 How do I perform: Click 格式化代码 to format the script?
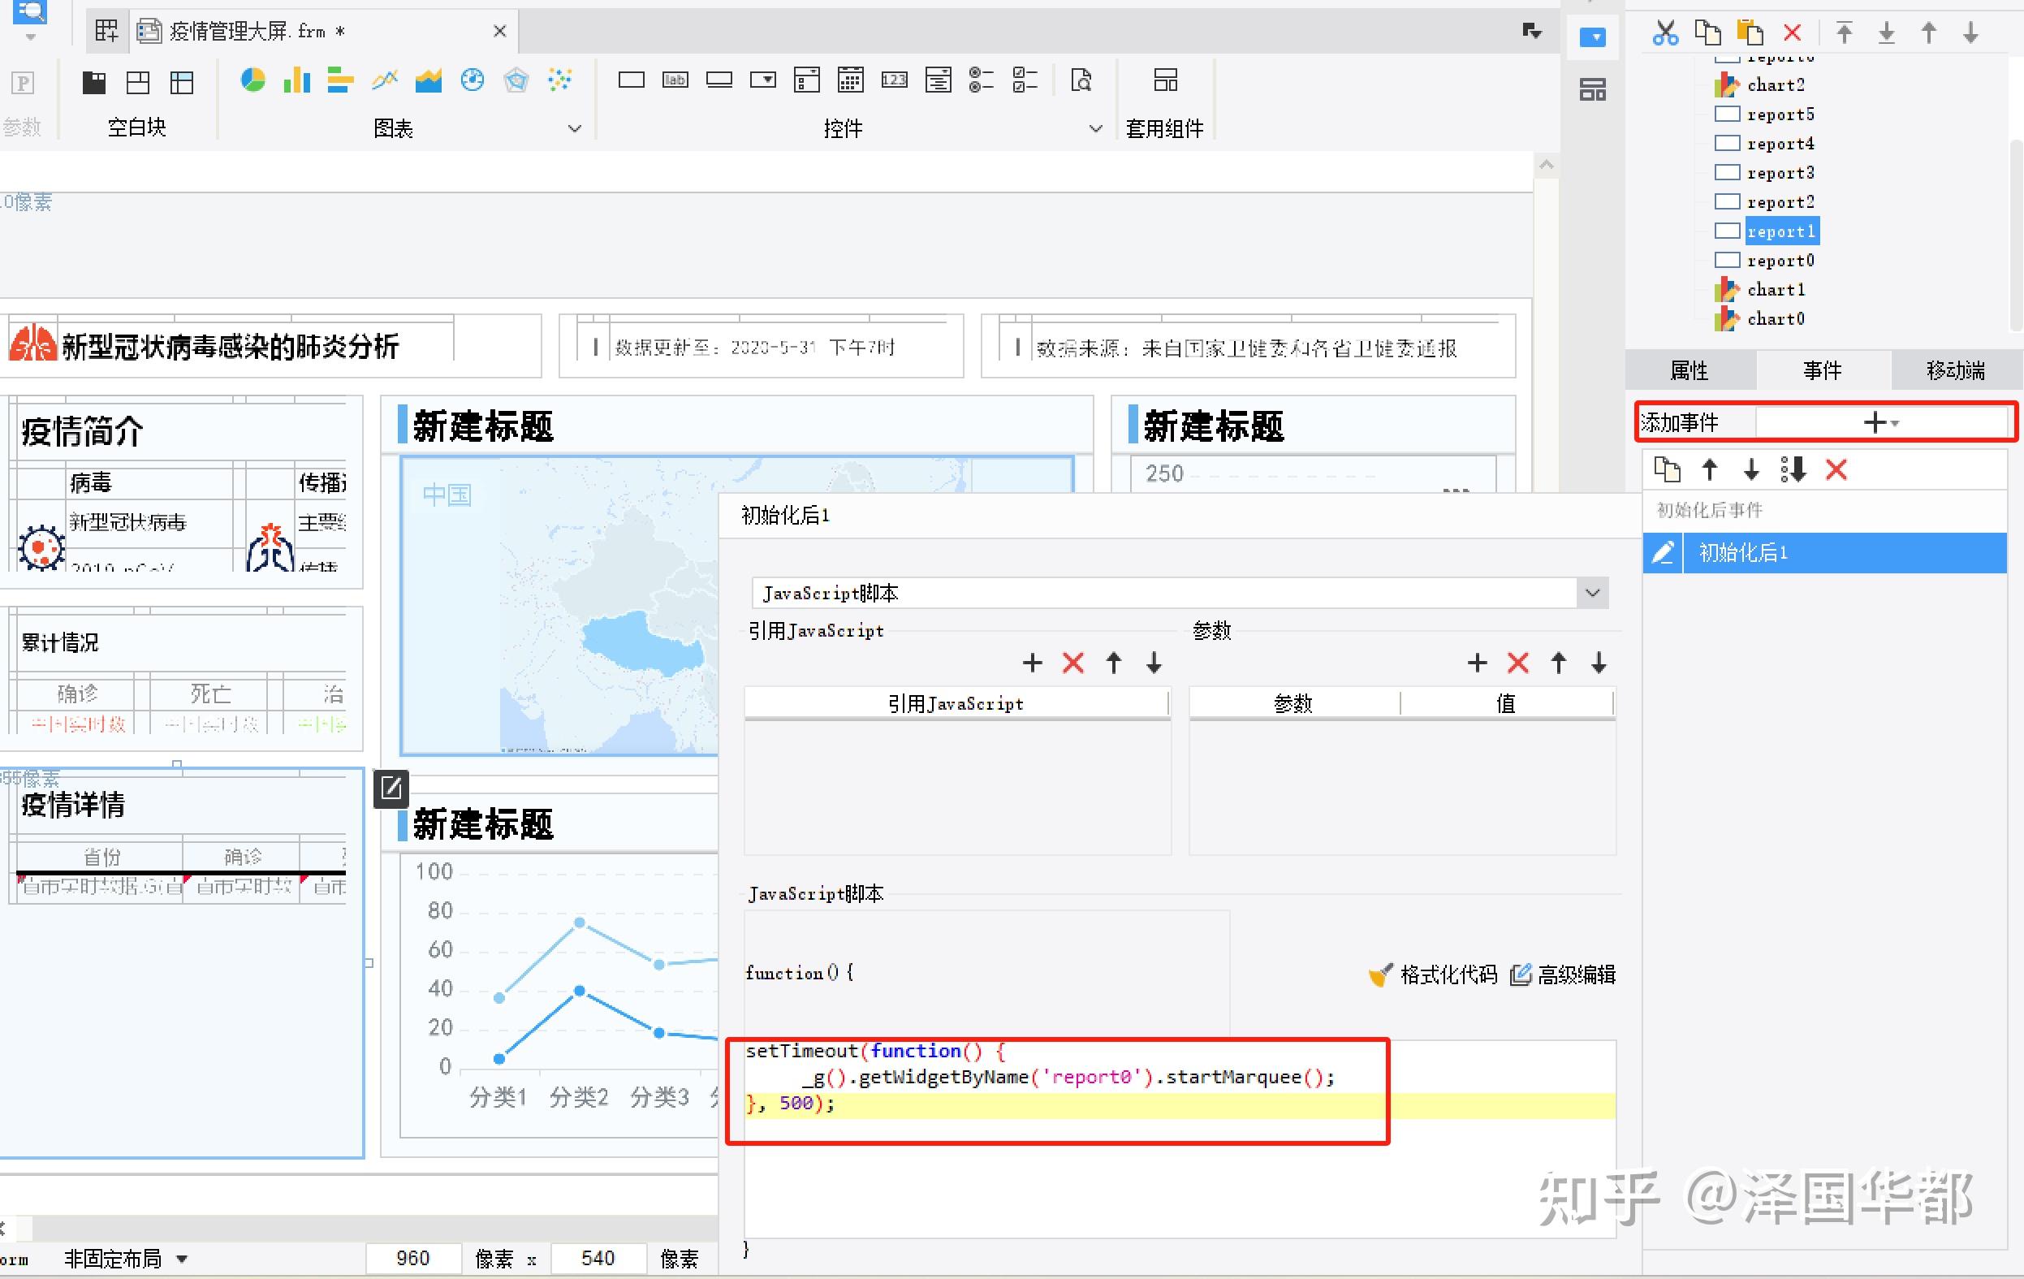(x=1448, y=974)
